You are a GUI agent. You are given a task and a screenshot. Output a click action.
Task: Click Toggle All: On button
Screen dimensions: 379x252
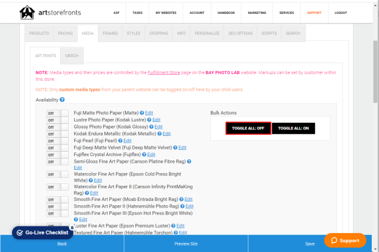tap(293, 128)
